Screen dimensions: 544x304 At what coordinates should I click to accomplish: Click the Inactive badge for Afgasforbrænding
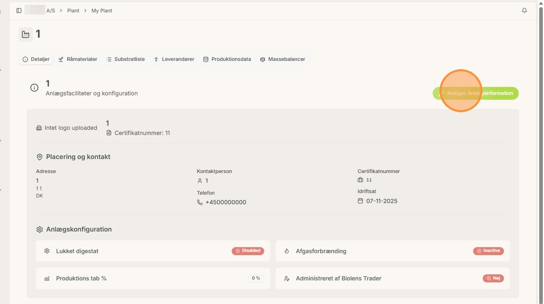coord(488,251)
